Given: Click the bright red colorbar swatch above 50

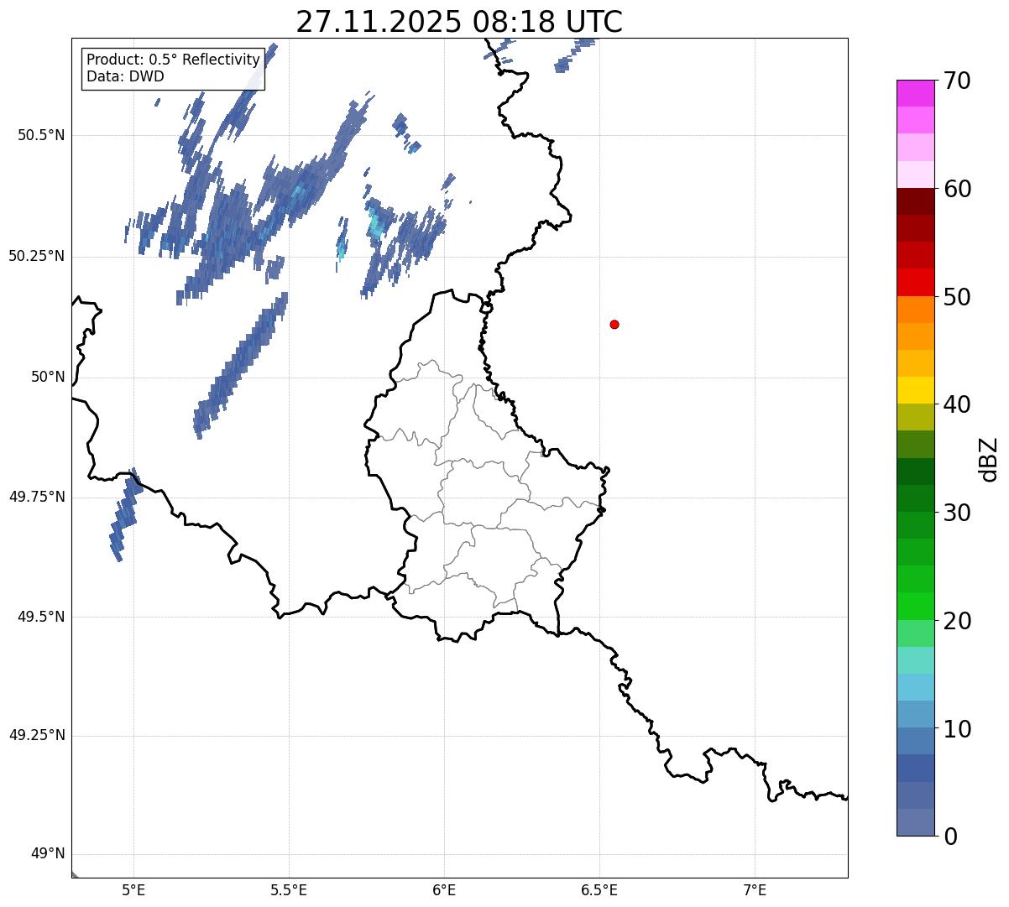Looking at the screenshot, I should 915,282.
